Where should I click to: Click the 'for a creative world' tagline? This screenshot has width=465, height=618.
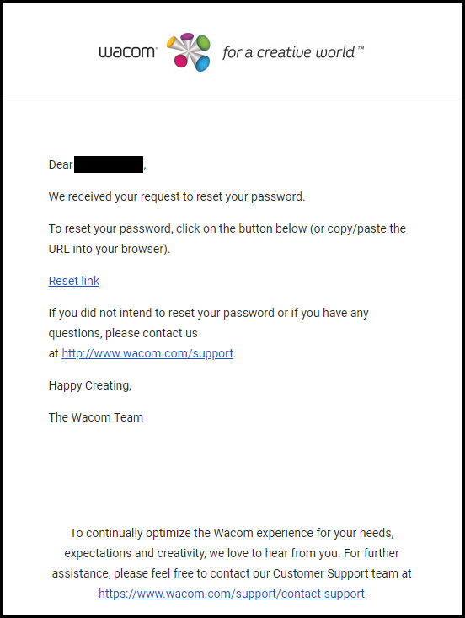click(x=289, y=52)
